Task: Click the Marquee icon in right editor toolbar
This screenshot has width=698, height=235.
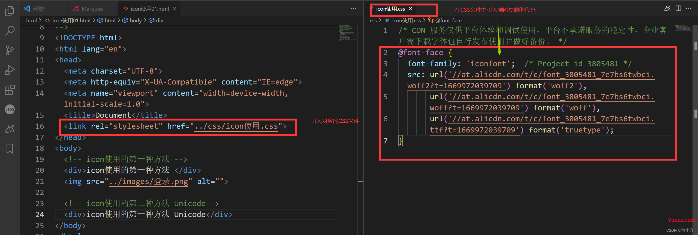Action: click(667, 9)
